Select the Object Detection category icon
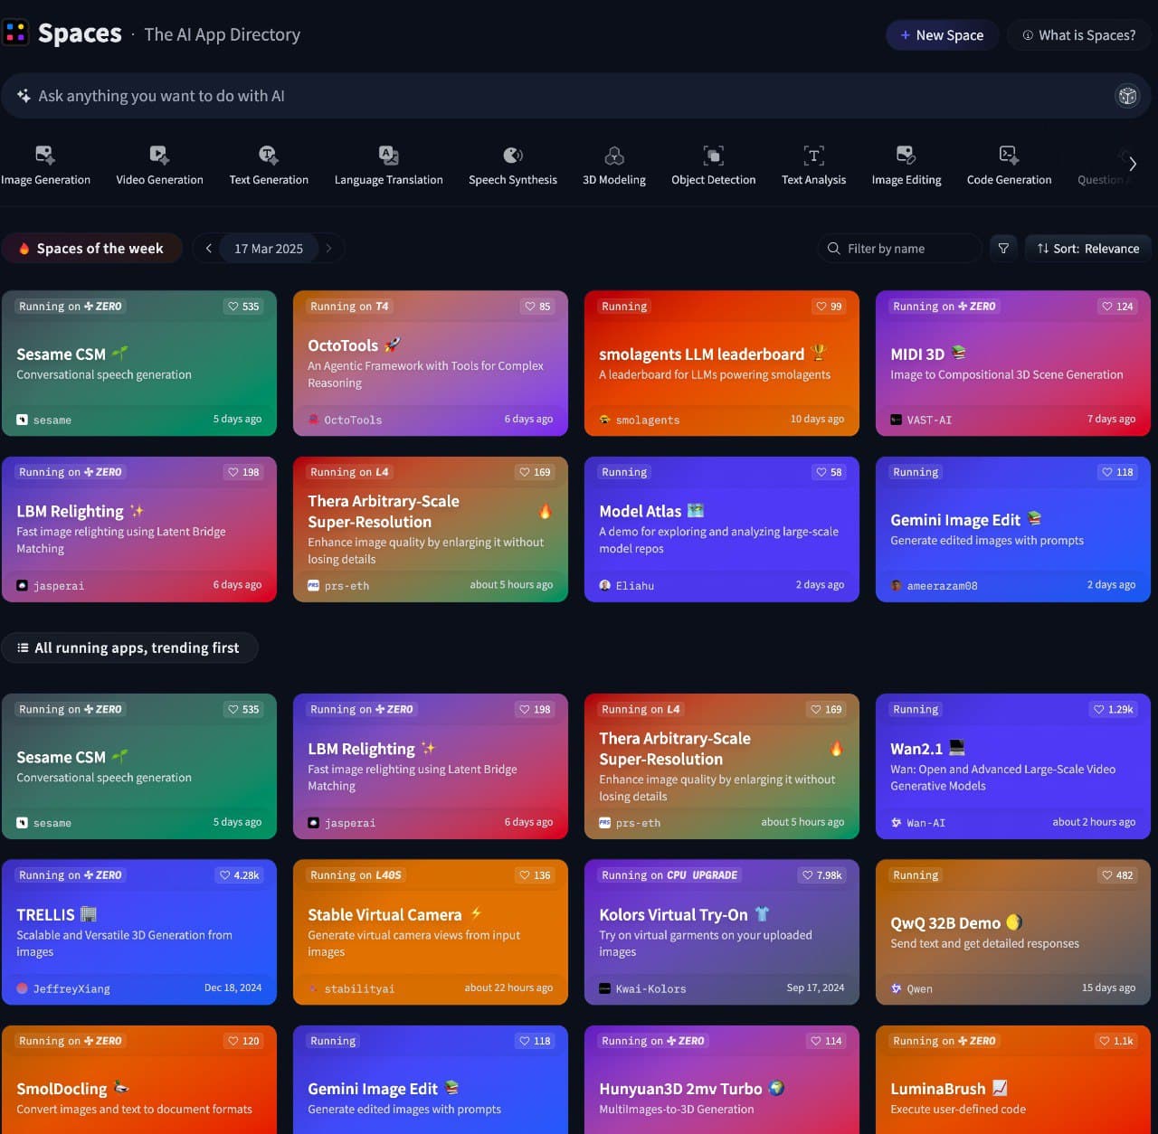Viewport: 1158px width, 1134px height. (713, 155)
